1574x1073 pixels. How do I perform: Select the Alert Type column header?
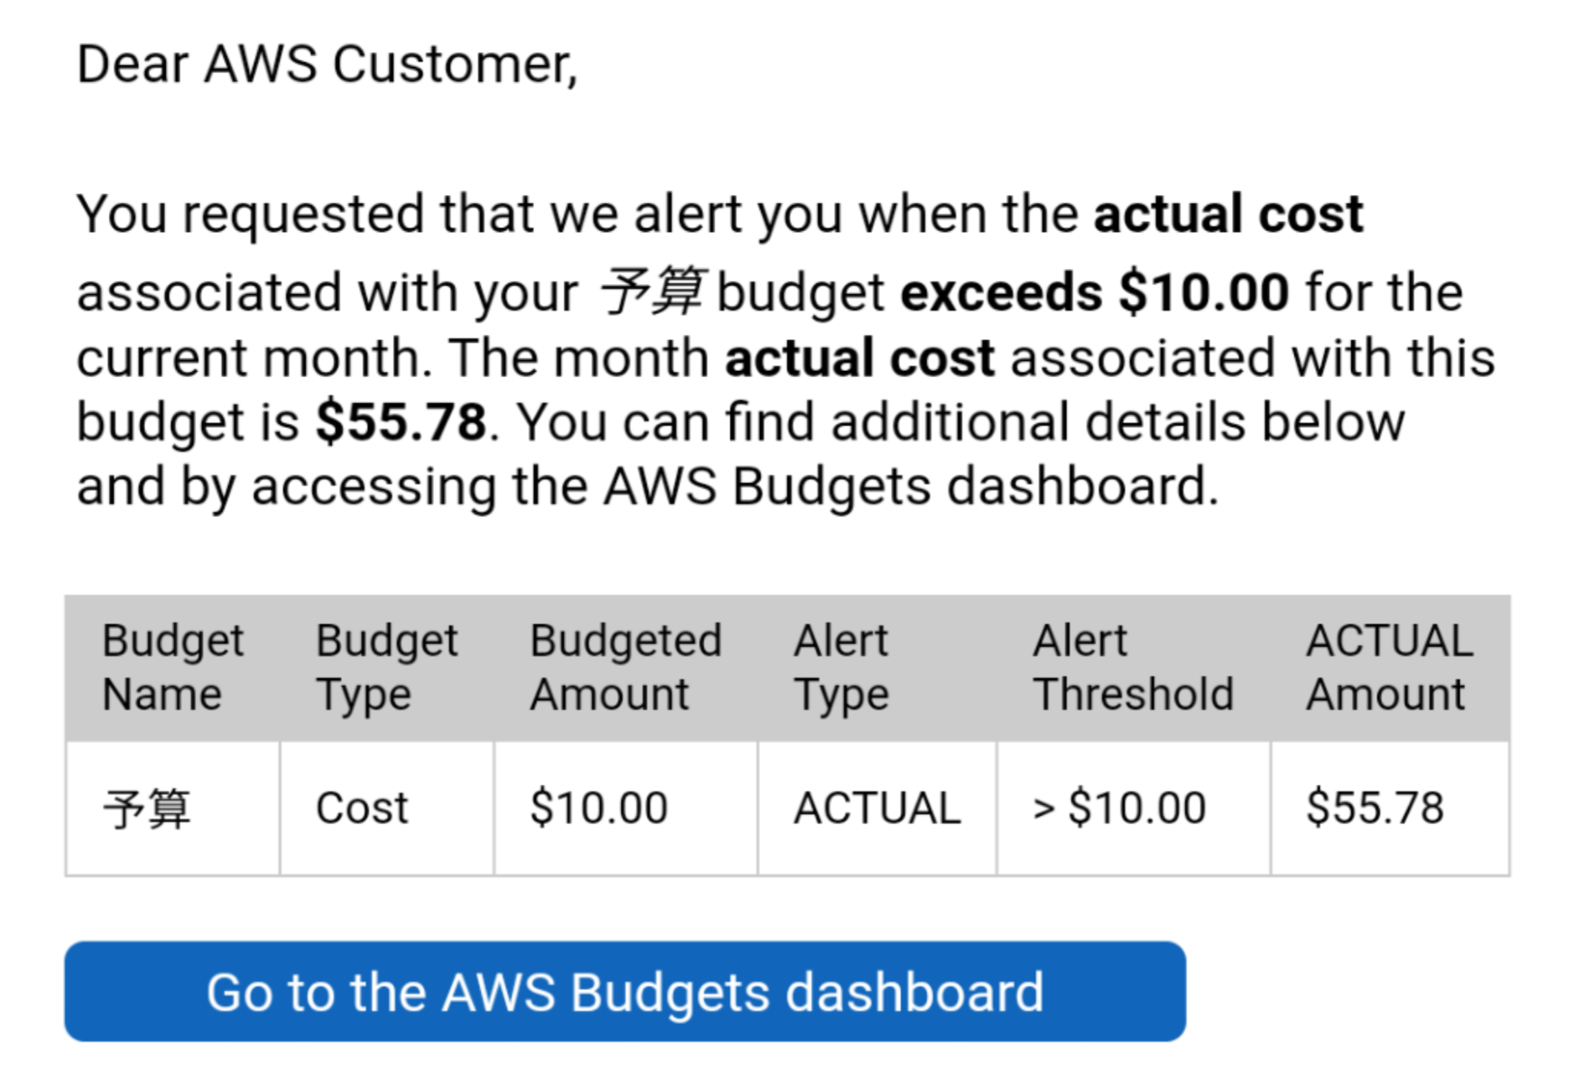[x=877, y=668]
